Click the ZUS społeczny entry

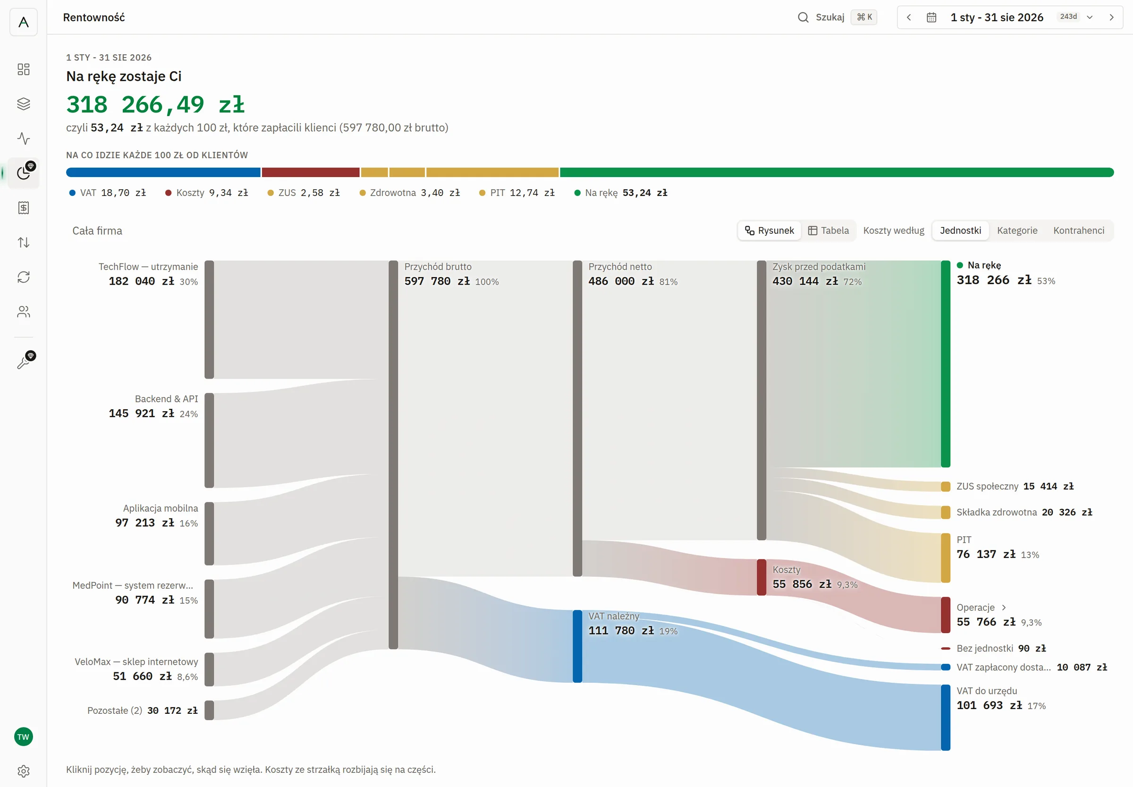tap(1015, 486)
